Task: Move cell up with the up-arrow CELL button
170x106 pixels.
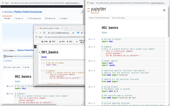Action: pyautogui.click(x=62, y=42)
